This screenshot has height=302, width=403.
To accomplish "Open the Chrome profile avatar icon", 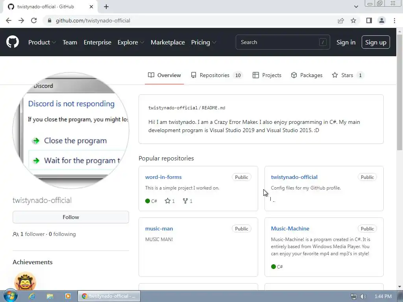I will coord(382,20).
